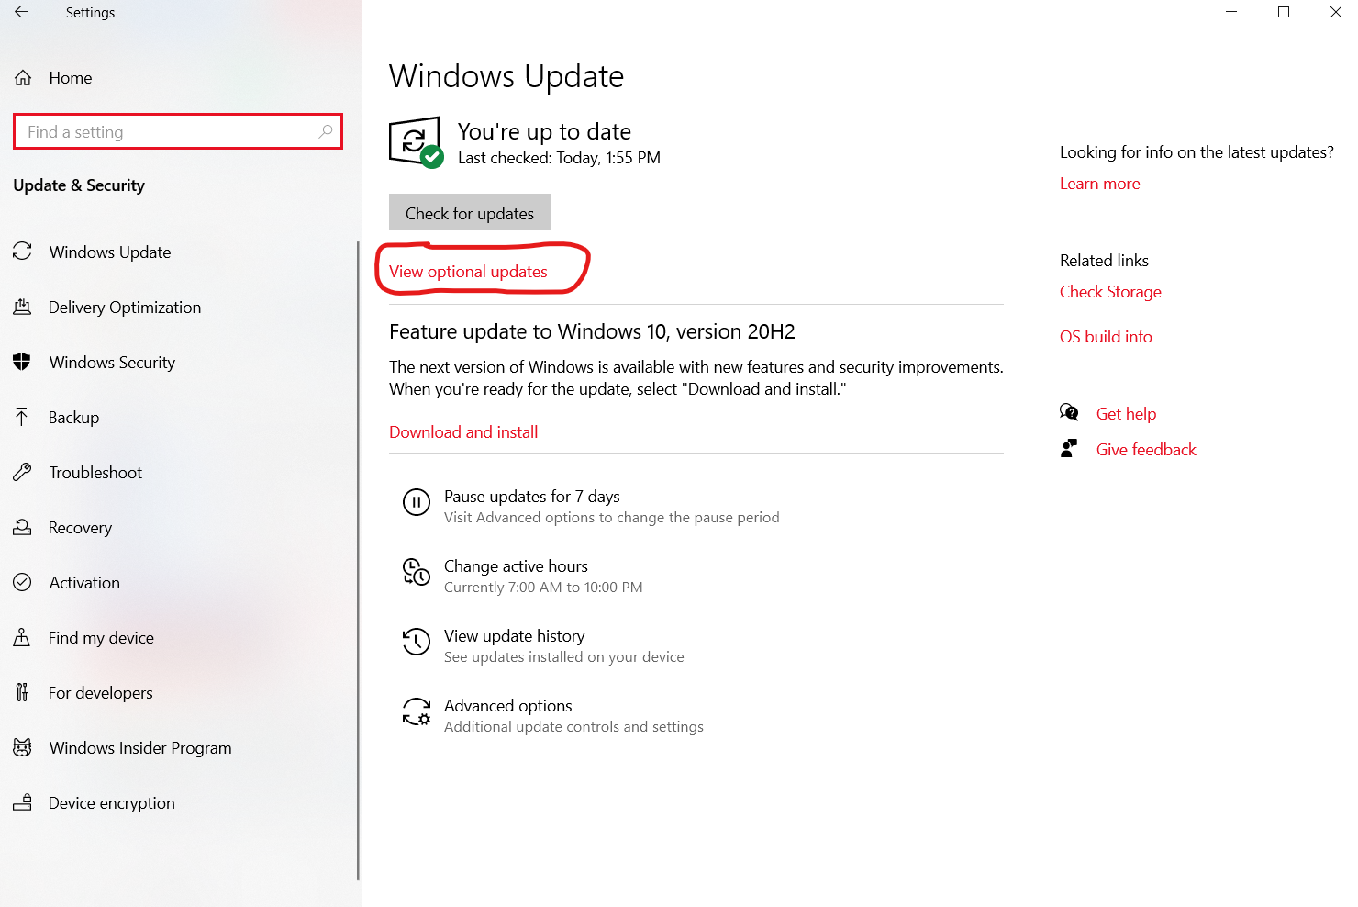Click the Check for updates button

[x=470, y=212]
